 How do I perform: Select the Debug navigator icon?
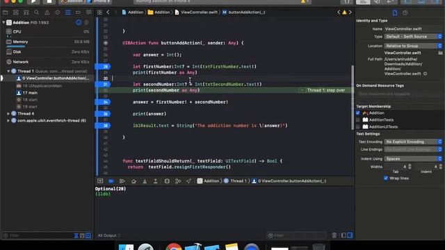[68, 12]
